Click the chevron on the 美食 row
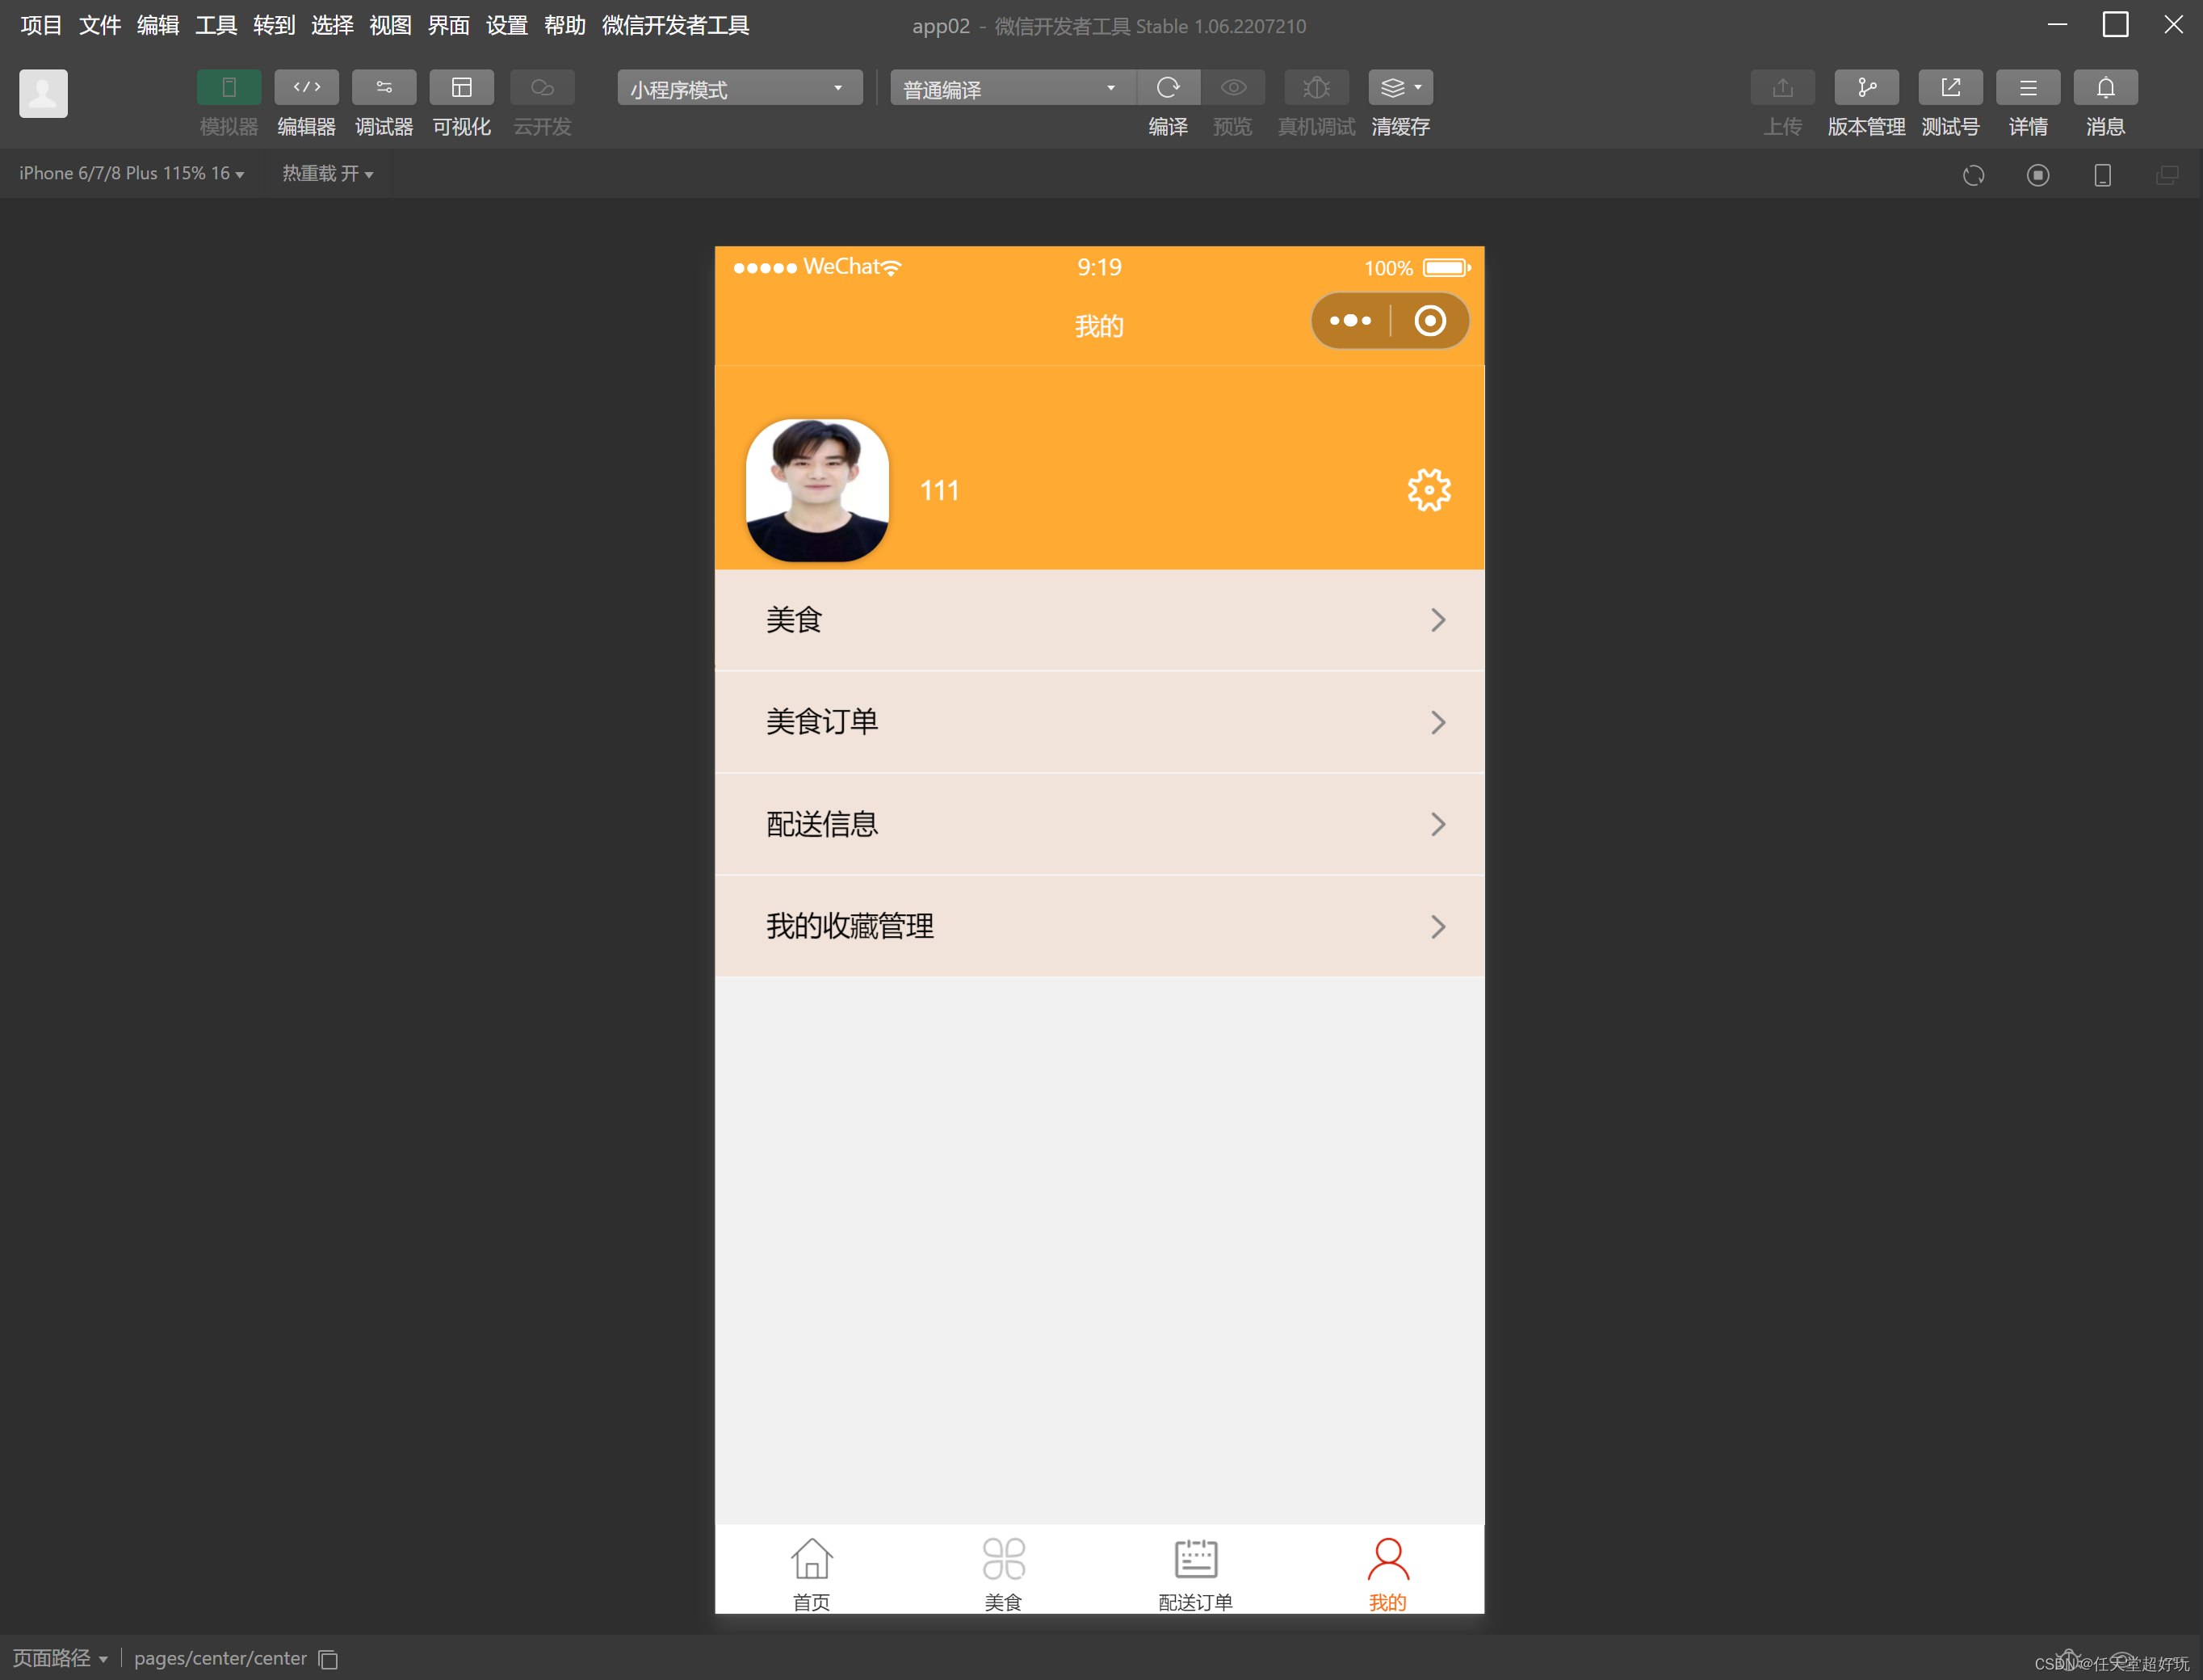 pyautogui.click(x=1438, y=620)
